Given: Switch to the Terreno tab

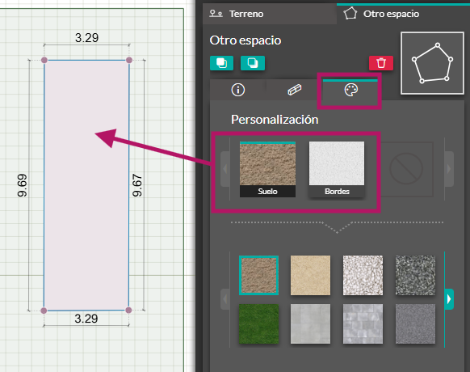Looking at the screenshot, I should click(269, 14).
